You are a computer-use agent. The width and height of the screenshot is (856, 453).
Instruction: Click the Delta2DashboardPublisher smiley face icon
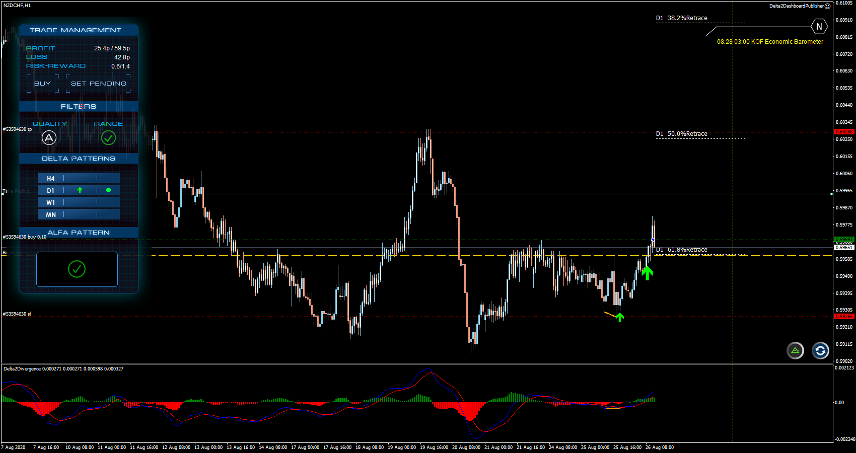[828, 6]
